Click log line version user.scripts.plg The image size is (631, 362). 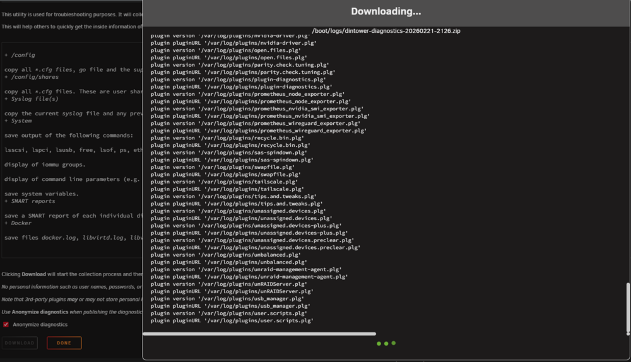(x=229, y=313)
